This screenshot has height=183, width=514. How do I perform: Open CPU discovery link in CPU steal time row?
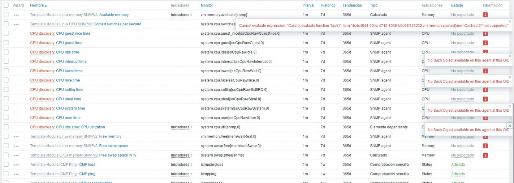tap(42, 99)
